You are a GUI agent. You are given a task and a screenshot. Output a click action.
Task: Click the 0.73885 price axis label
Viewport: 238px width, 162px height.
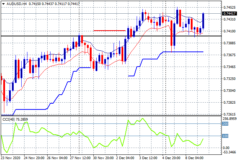(229, 43)
